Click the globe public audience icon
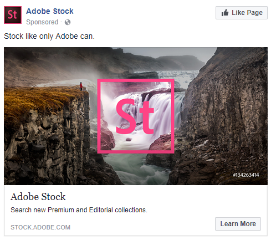This screenshot has height=240, width=271. pos(68,22)
